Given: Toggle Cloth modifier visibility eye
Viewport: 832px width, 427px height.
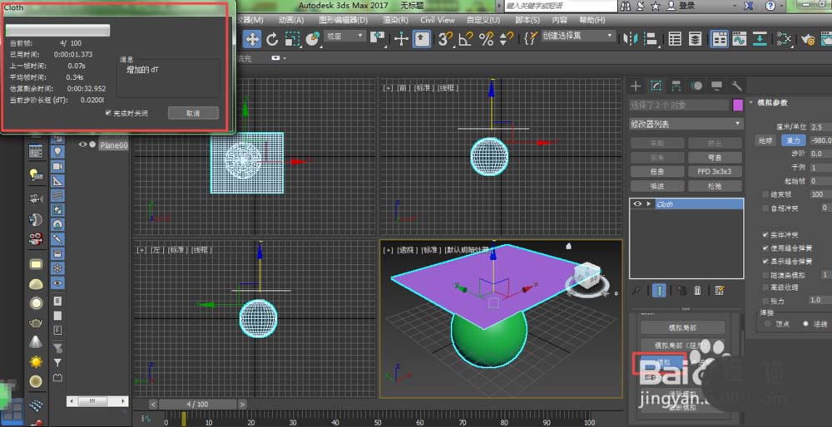Looking at the screenshot, I should [637, 204].
